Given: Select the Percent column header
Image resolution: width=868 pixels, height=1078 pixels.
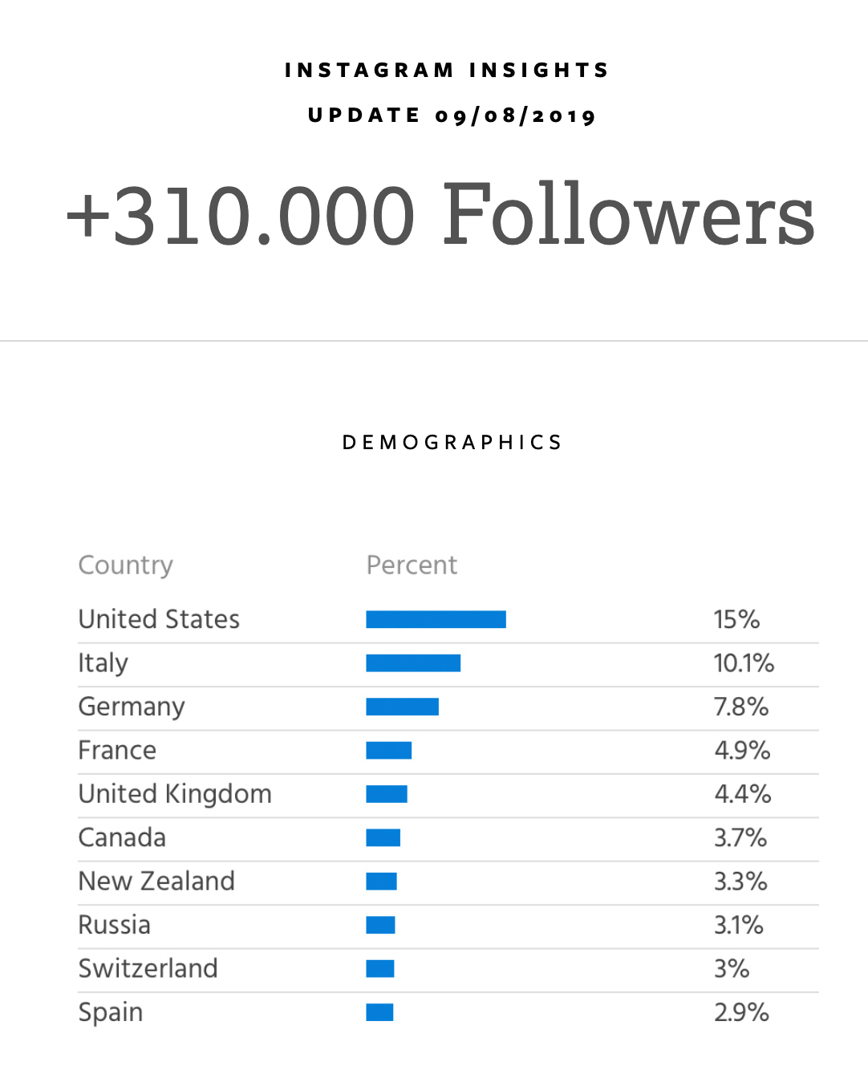Looking at the screenshot, I should coord(412,565).
